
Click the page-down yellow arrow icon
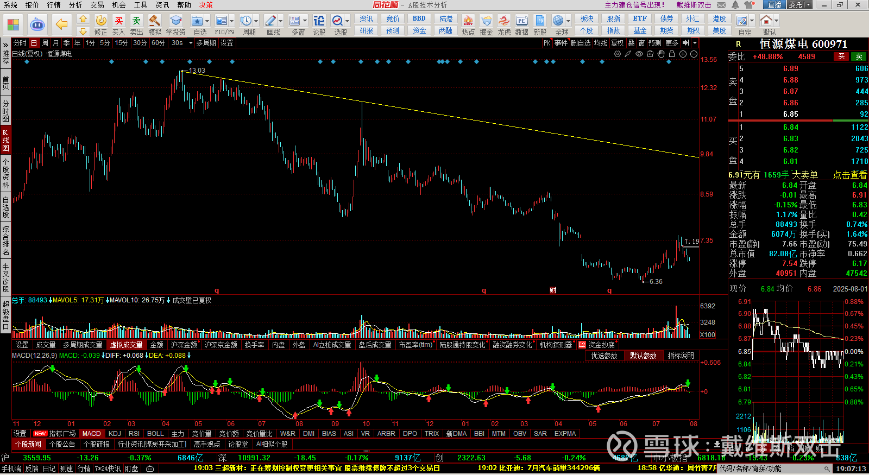pyautogui.click(x=83, y=31)
